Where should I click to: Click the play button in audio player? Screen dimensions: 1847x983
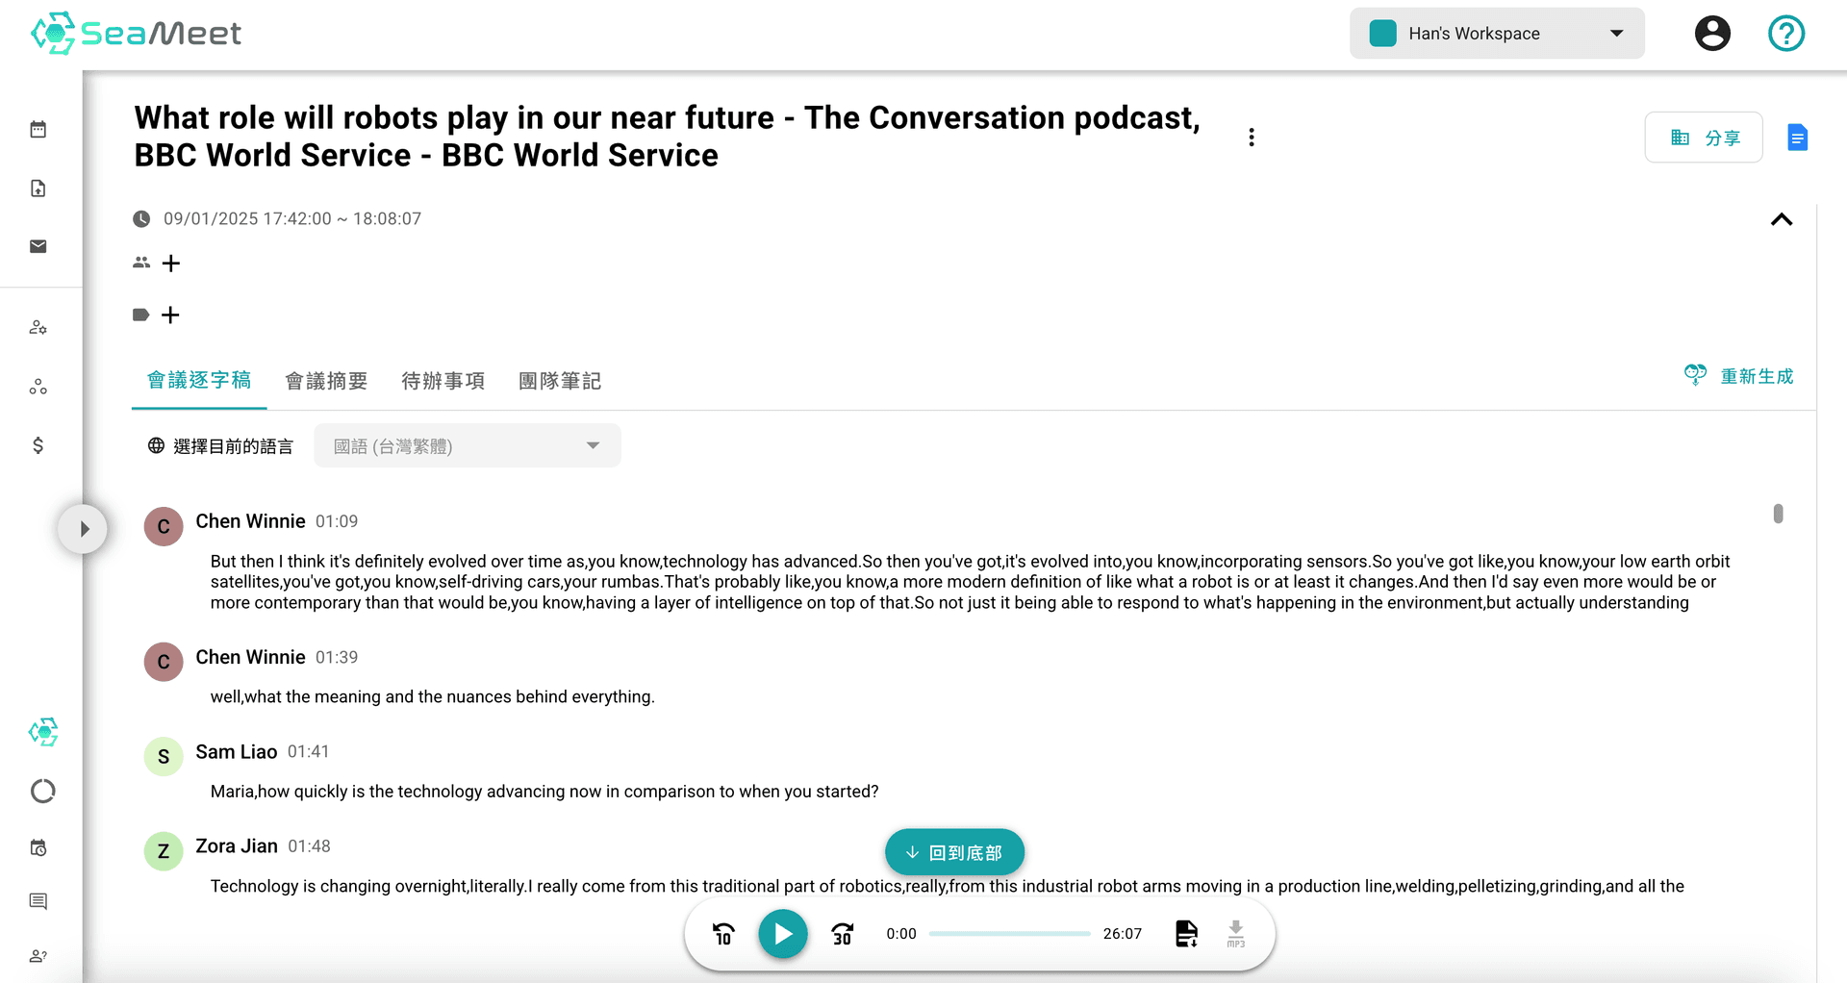tap(782, 934)
